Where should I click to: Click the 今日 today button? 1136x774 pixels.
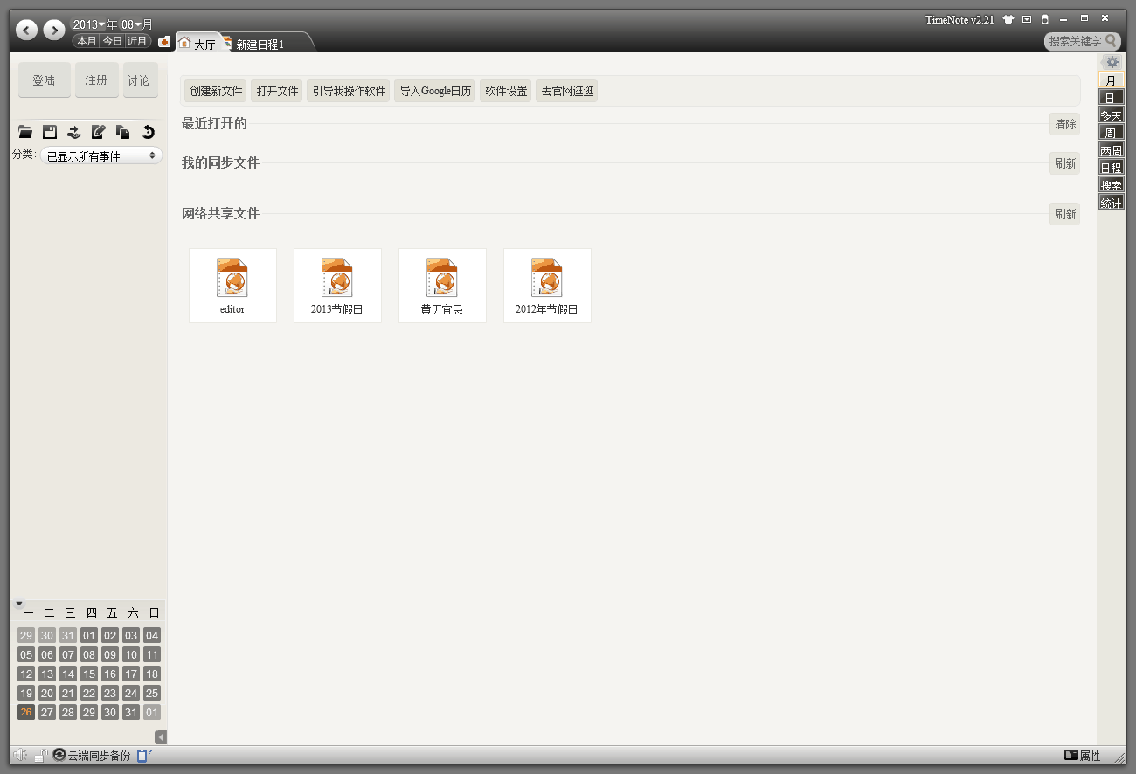click(x=112, y=41)
